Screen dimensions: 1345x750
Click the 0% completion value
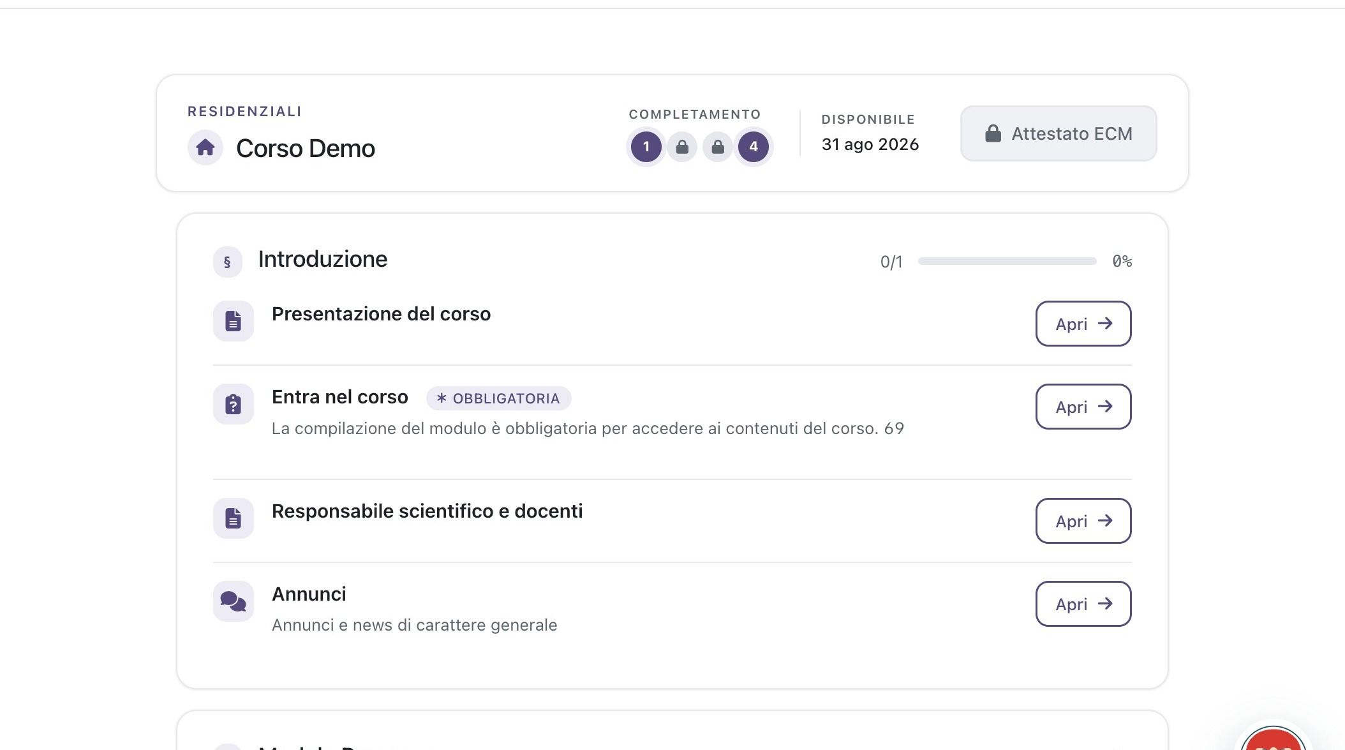[x=1122, y=261]
